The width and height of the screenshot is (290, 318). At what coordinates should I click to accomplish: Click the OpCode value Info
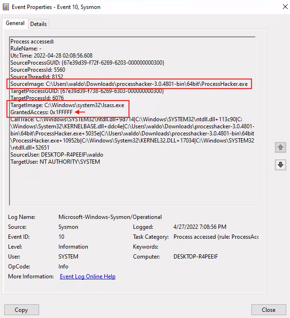click(x=63, y=267)
